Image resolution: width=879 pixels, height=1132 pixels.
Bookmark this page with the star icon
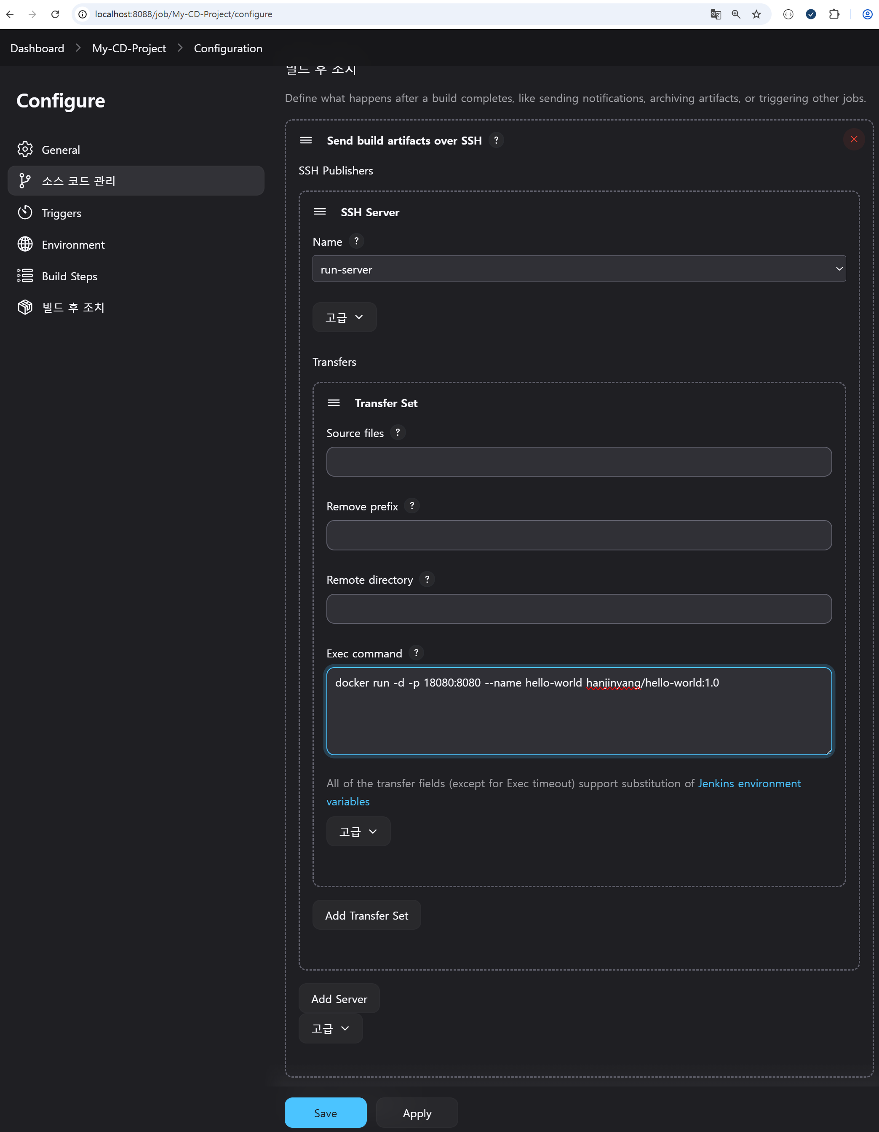[x=756, y=14]
